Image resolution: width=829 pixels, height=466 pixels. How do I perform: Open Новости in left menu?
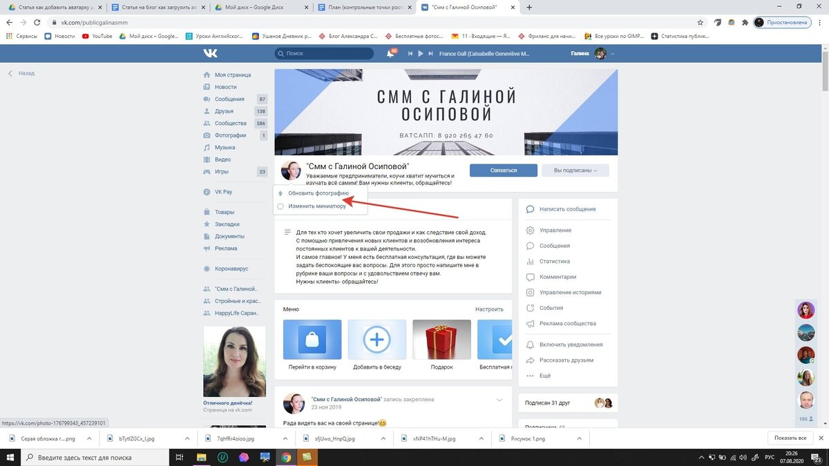point(225,87)
